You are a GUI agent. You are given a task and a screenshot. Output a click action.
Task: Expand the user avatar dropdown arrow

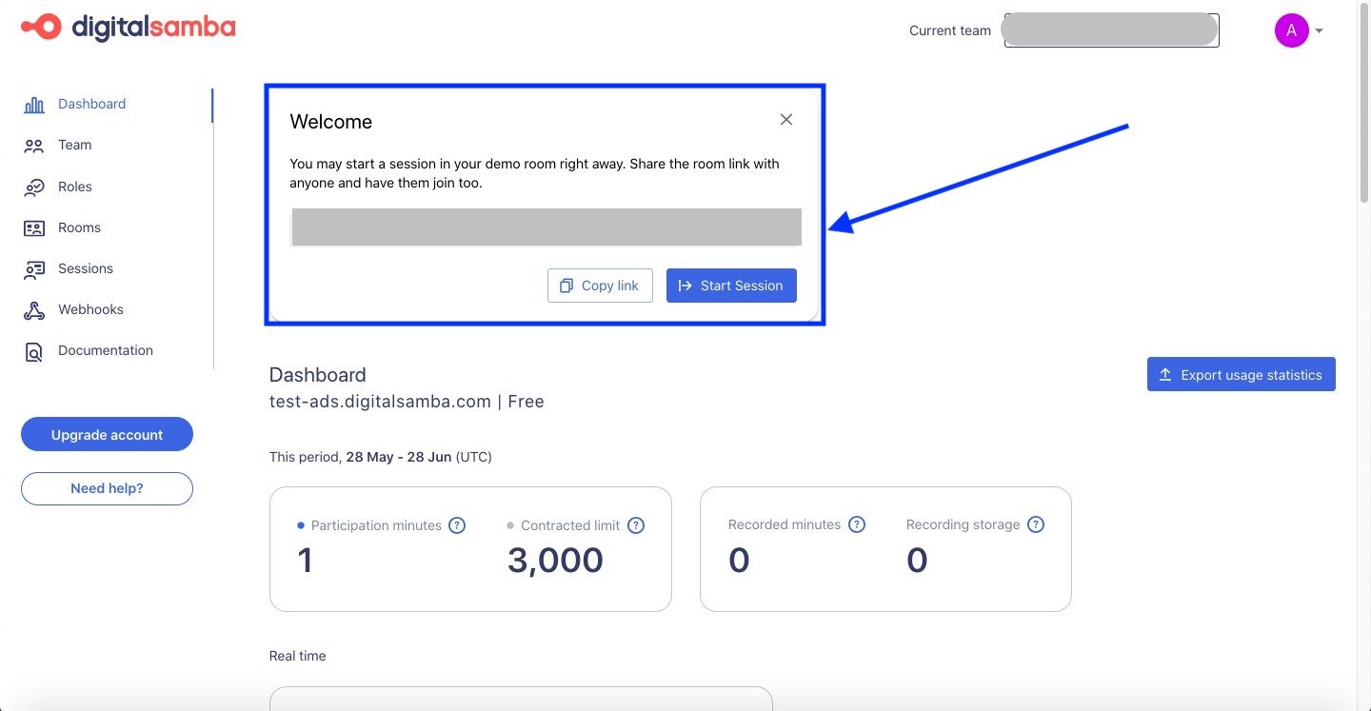(x=1320, y=30)
